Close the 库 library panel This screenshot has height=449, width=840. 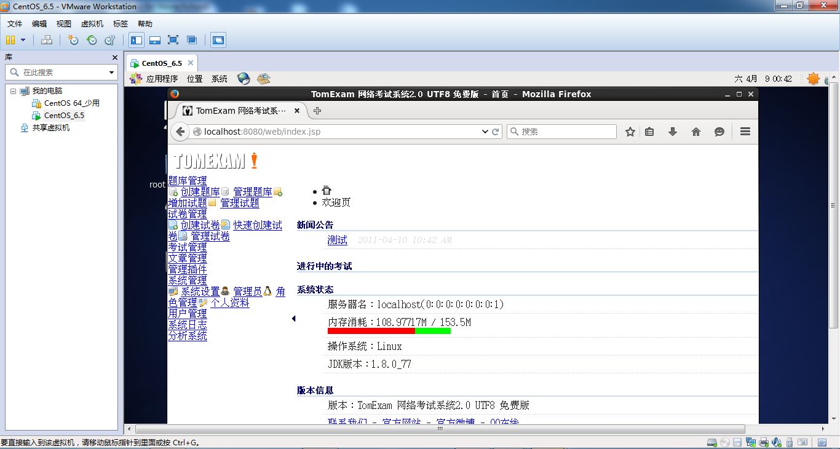point(114,57)
